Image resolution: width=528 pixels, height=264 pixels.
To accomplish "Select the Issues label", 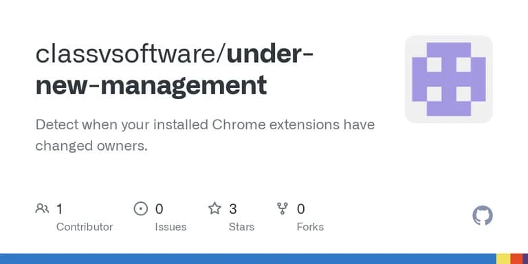I will pyautogui.click(x=170, y=227).
